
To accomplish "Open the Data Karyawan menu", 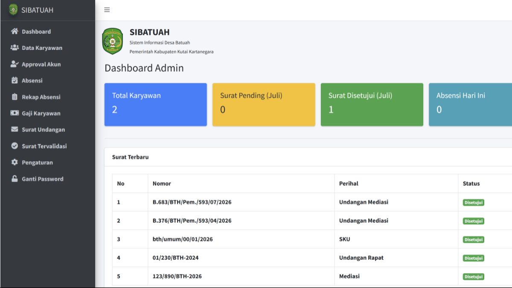I will coord(47,48).
